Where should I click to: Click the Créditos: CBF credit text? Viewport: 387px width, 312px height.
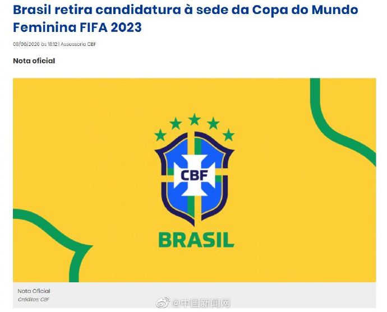pos(33,299)
